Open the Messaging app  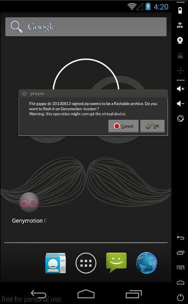coord(116,262)
